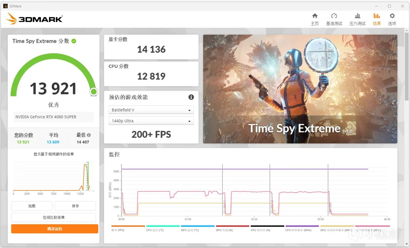410x248 pixels.
Task: Open the 1440p Ultra resolution dropdown
Action: click(151, 121)
